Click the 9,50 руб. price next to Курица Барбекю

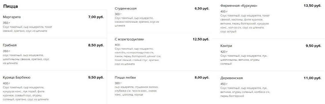[x=96, y=78]
